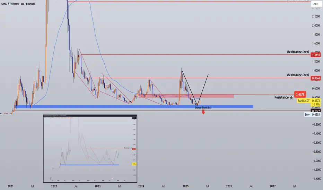This screenshot has height=190, width=323.
Task: Open the SAND / TetherUS symbol title
Action: tap(18, 4)
